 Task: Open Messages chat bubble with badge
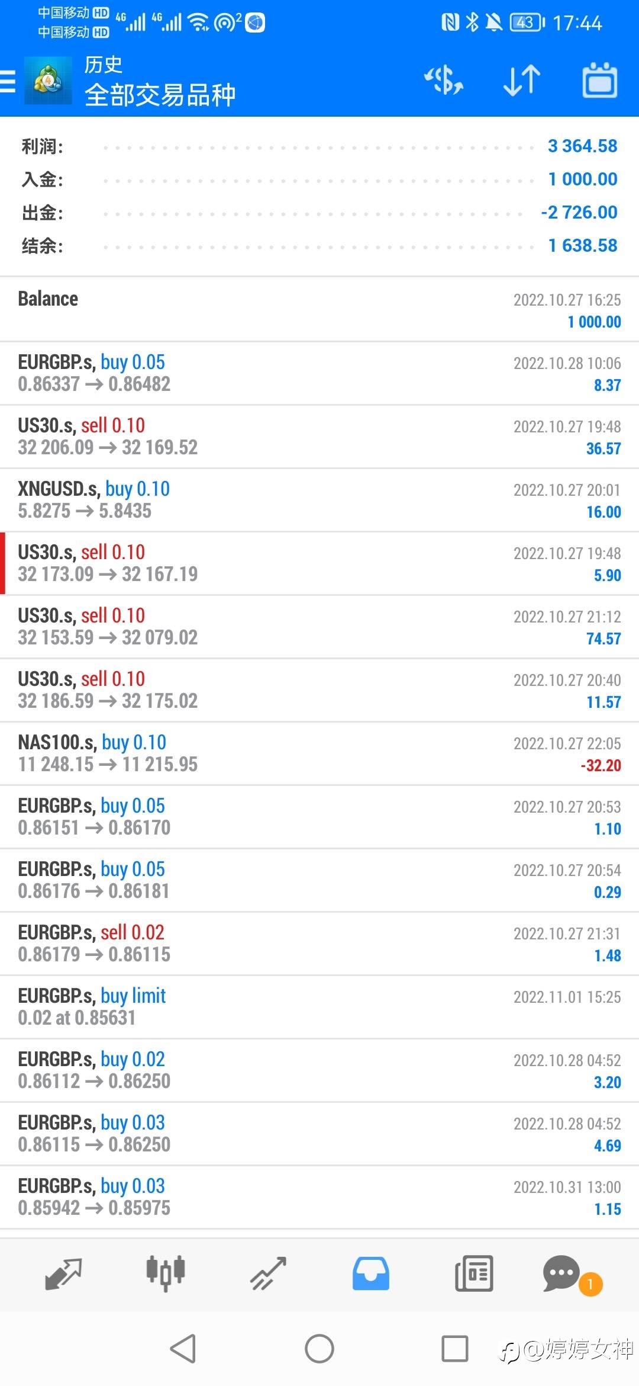tap(562, 1273)
